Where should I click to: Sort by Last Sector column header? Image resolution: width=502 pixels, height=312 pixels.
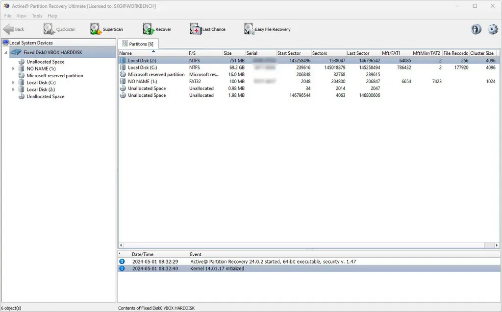pos(363,53)
